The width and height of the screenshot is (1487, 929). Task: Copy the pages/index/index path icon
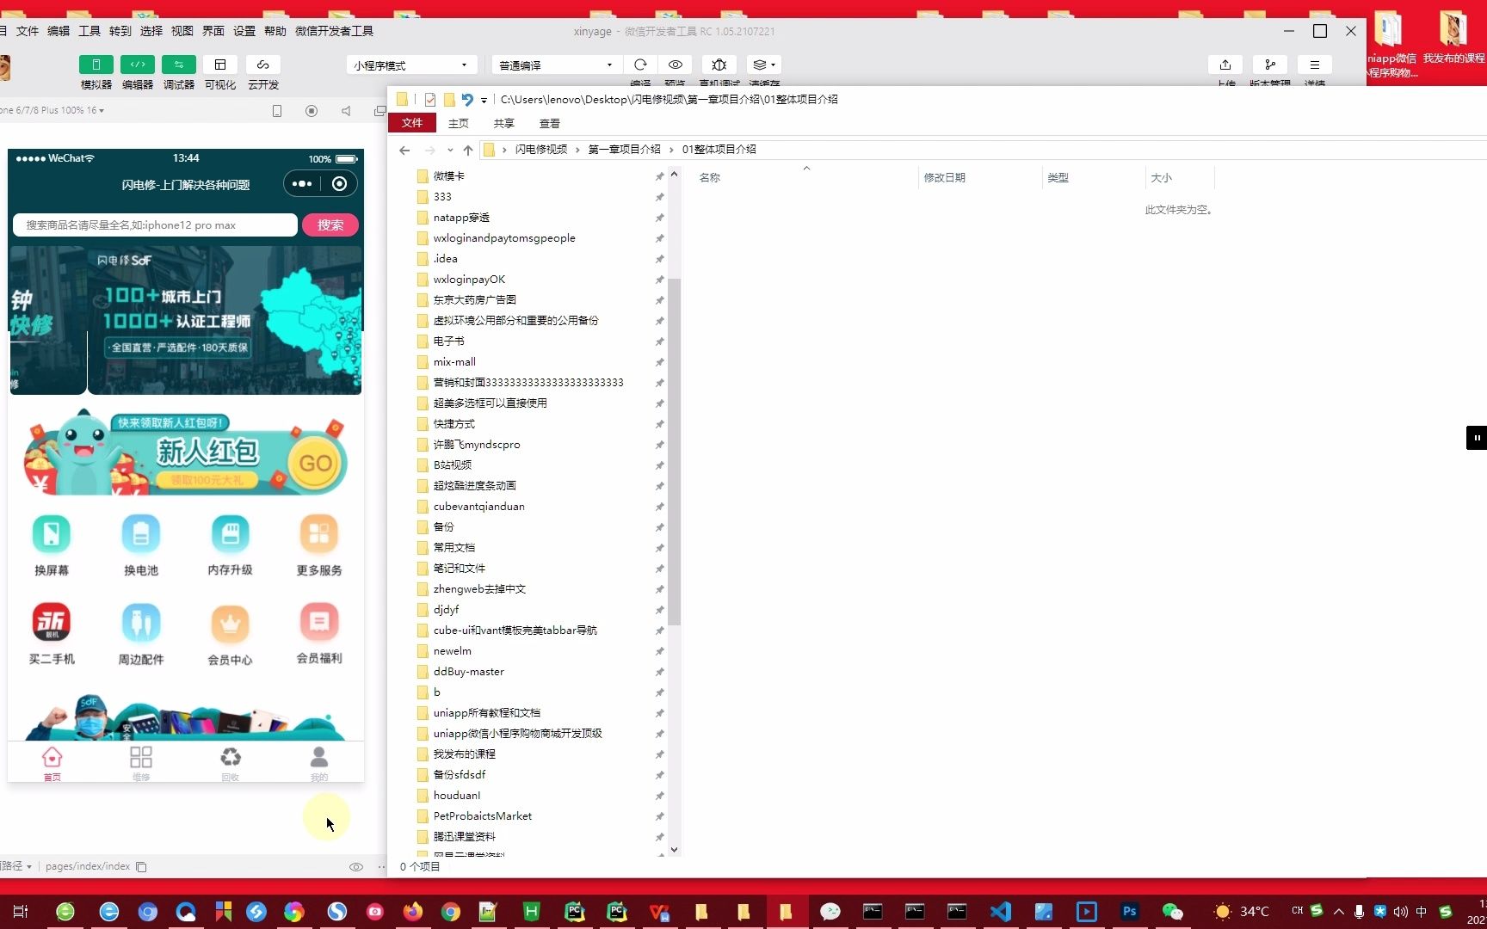coord(141,867)
